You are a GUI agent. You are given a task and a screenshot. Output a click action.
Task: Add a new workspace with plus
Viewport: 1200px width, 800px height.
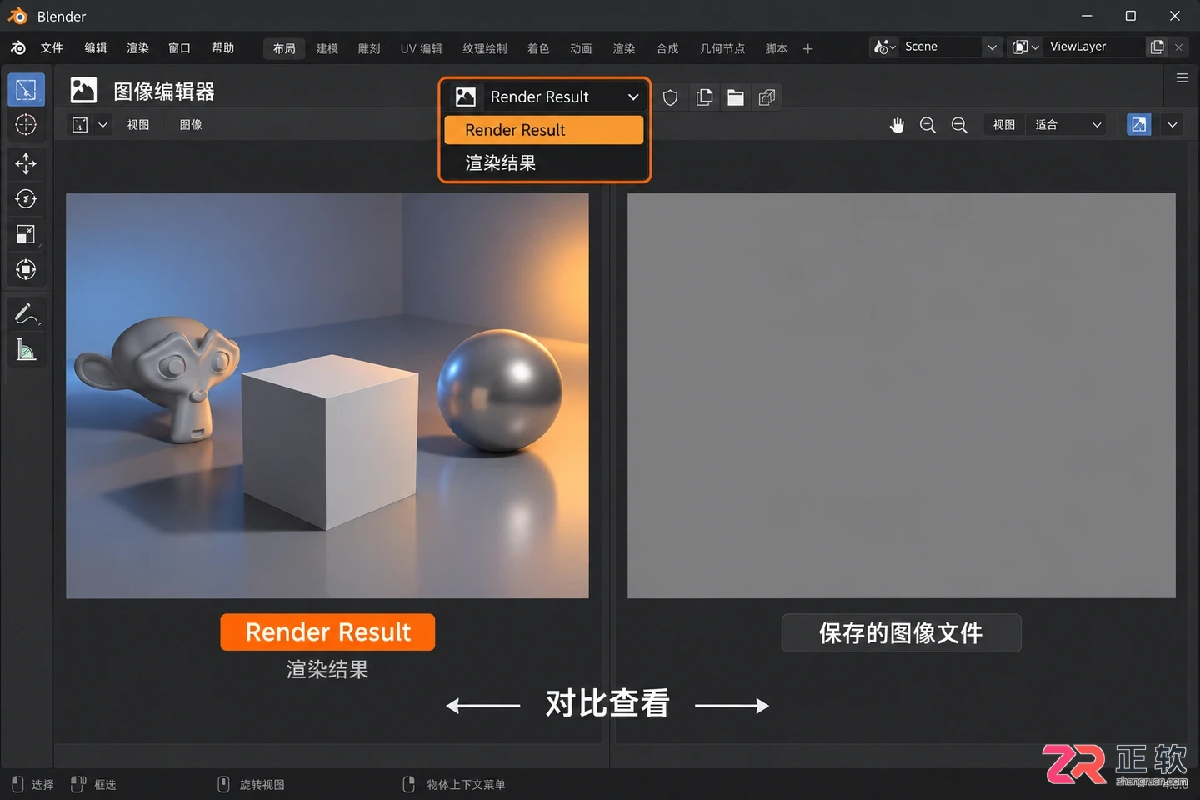807,49
